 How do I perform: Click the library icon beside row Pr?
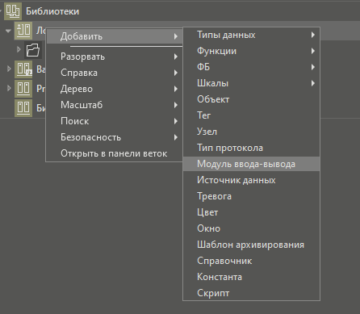(x=23, y=89)
